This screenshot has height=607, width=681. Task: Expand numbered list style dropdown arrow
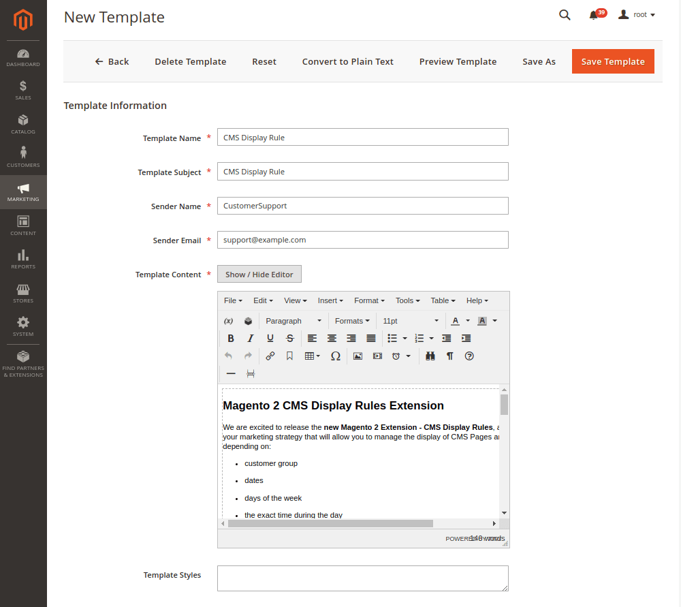[x=431, y=339]
